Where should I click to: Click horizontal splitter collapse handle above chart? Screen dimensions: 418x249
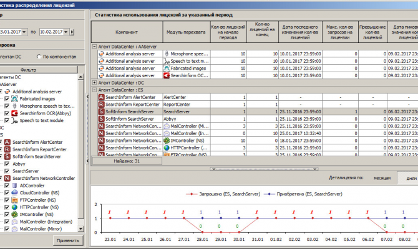264,169
